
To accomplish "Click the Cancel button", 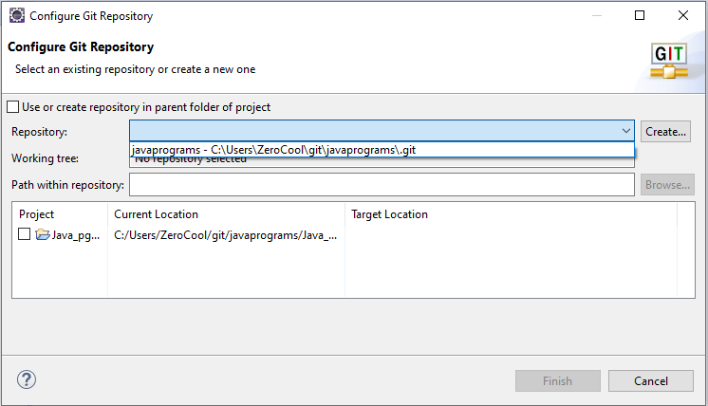I will coord(651,381).
